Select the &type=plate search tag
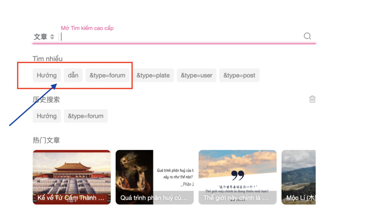The image size is (383, 209). [153, 75]
